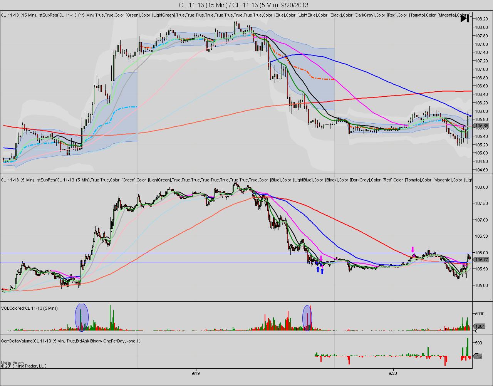Click the 105.20 price axis label

pyautogui.click(x=482, y=145)
